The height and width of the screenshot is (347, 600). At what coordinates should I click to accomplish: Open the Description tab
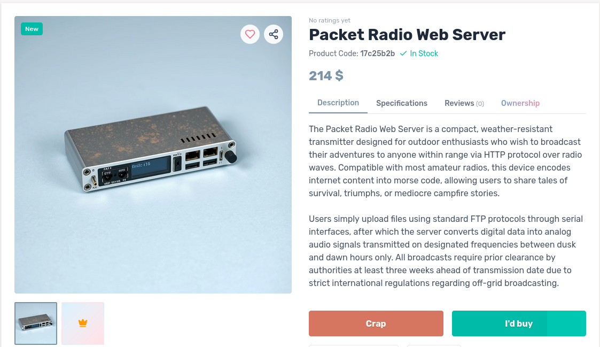coord(338,103)
